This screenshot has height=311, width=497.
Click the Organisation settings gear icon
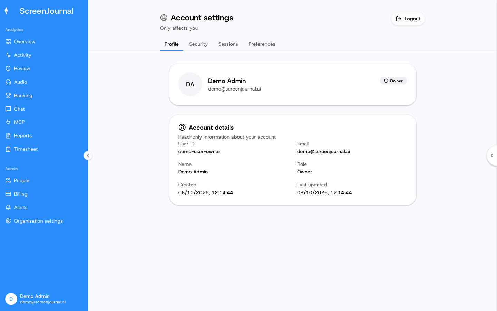[x=8, y=221]
